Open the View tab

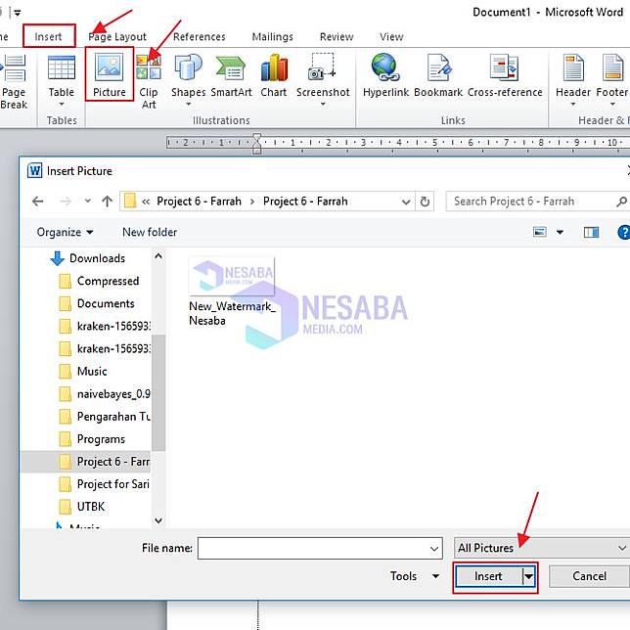pos(391,36)
